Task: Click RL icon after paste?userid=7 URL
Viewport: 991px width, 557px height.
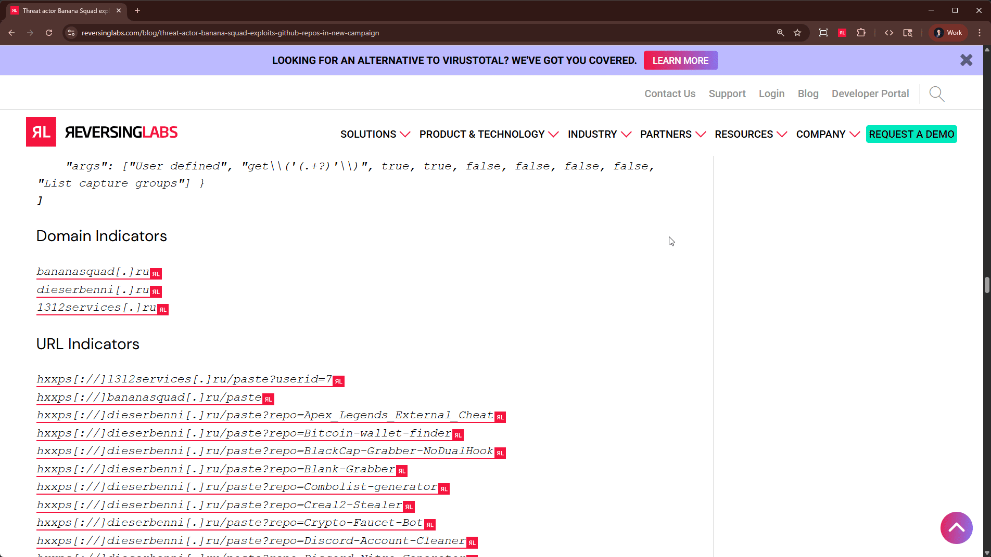Action: tap(339, 381)
